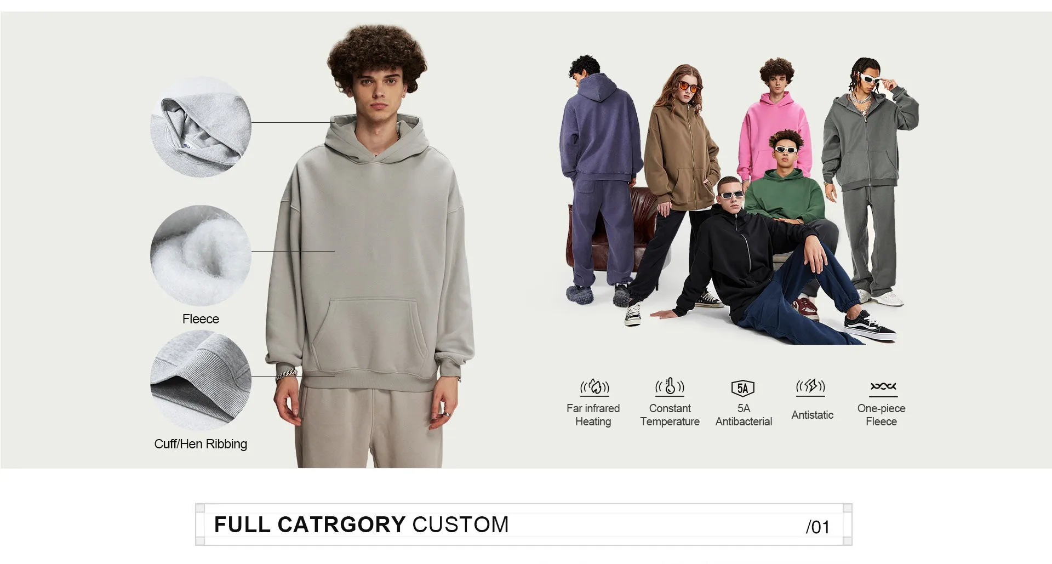Click the One-piece Fleece text label
1052x564 pixels.
[881, 415]
